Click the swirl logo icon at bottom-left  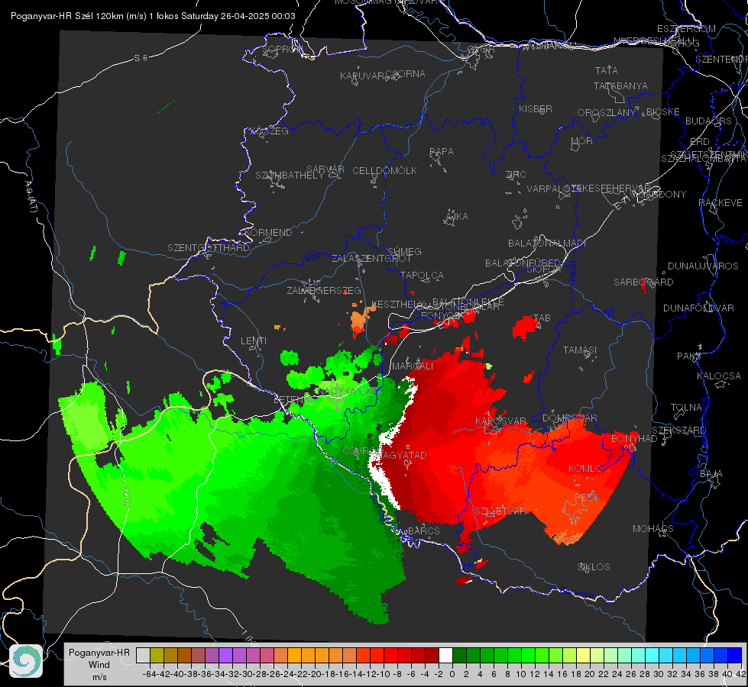coord(26,661)
